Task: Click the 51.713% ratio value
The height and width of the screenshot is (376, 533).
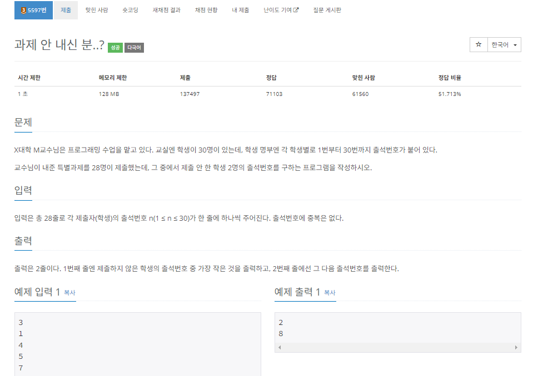Action: coord(450,94)
